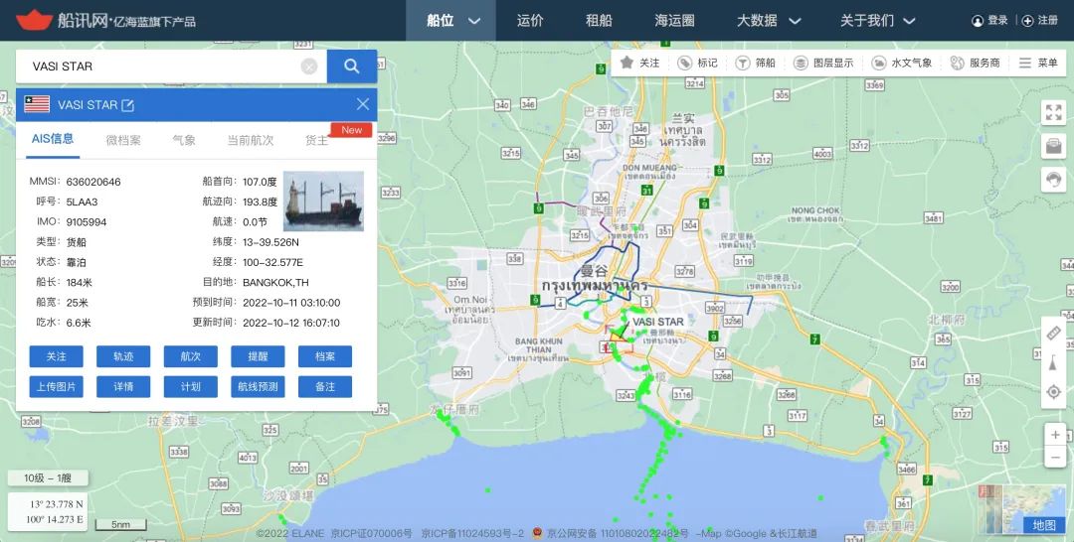Click the 筛船 filter toolbar item
The image size is (1074, 542).
(x=755, y=63)
